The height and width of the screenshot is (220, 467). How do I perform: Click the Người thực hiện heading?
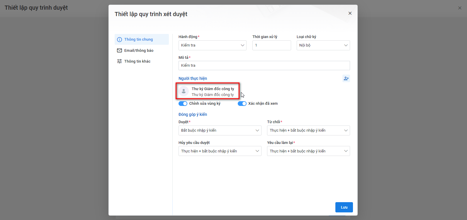[193, 78]
